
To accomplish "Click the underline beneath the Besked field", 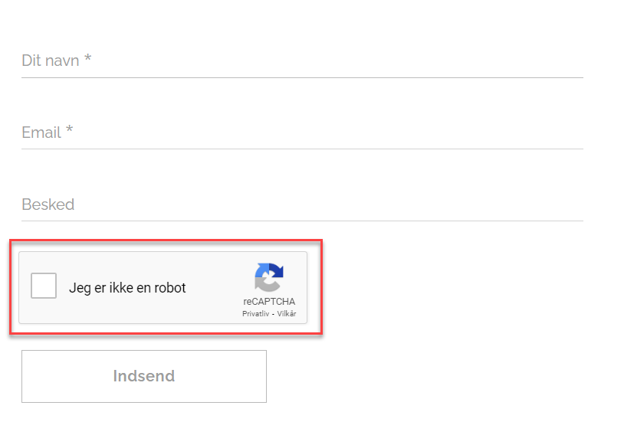I will pos(302,221).
